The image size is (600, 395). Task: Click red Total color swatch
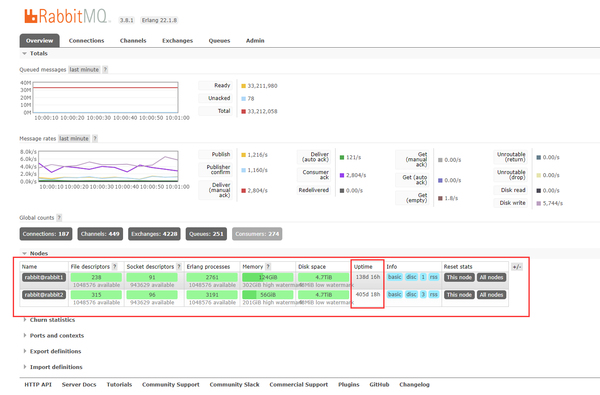coord(244,112)
